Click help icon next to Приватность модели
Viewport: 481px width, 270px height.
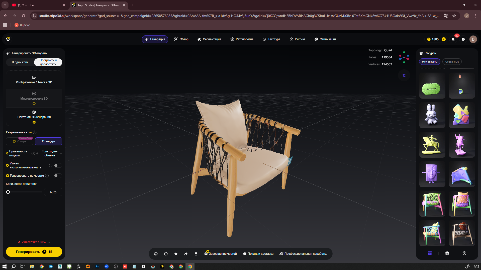(x=33, y=153)
